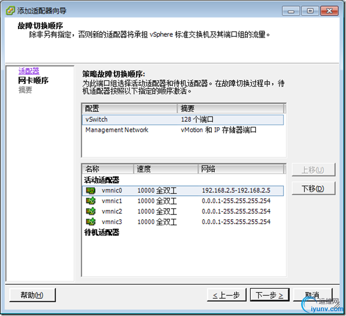
Task: Select the 摘要 wizard step
Action: coord(25,90)
